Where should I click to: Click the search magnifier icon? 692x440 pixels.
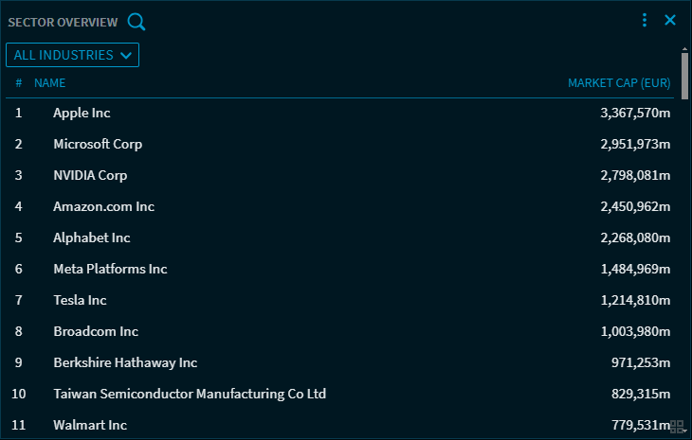[137, 21]
